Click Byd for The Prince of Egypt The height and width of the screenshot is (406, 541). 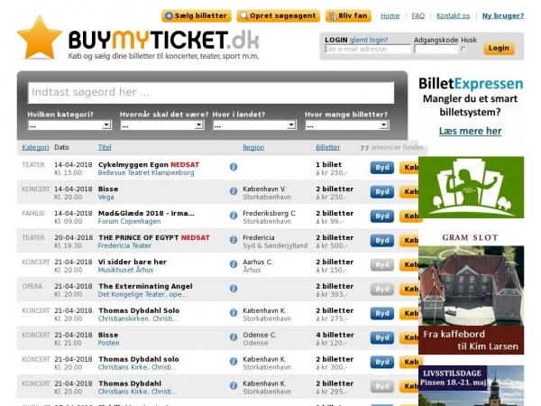click(x=382, y=240)
